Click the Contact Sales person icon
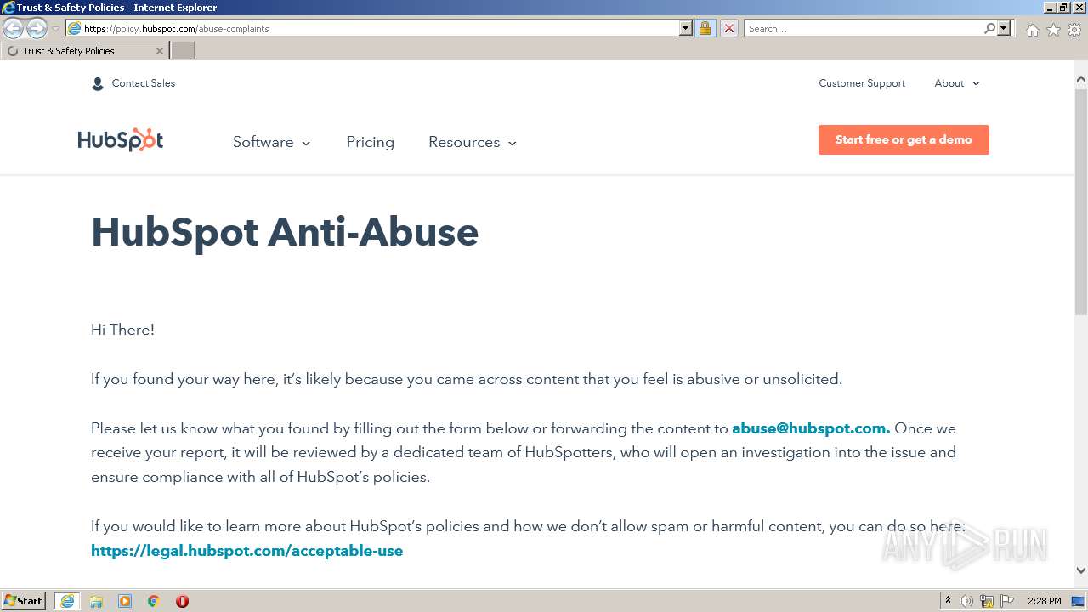The image size is (1088, 612). pos(98,83)
